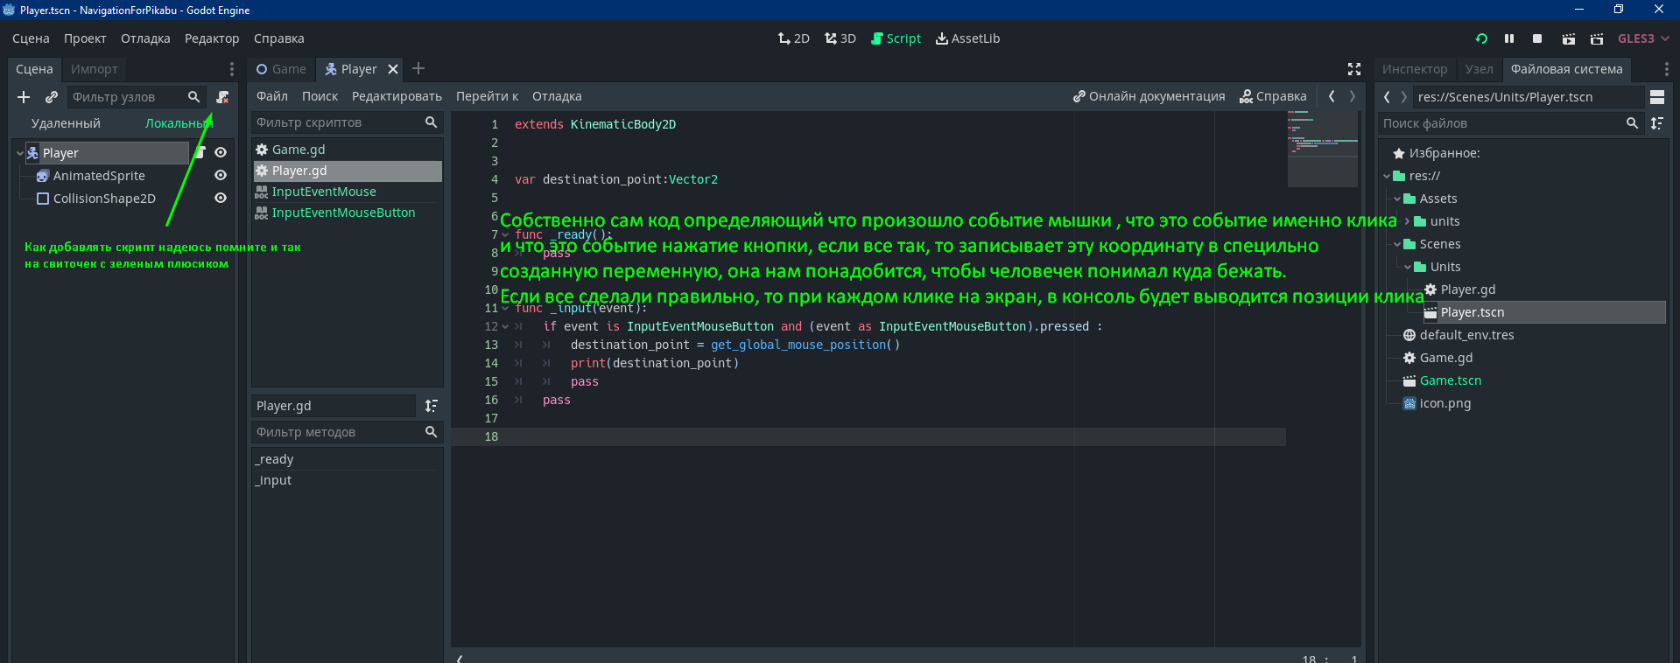This screenshot has width=1680, height=663.
Task: Toggle FileSystem split view mode
Action: tap(1657, 97)
